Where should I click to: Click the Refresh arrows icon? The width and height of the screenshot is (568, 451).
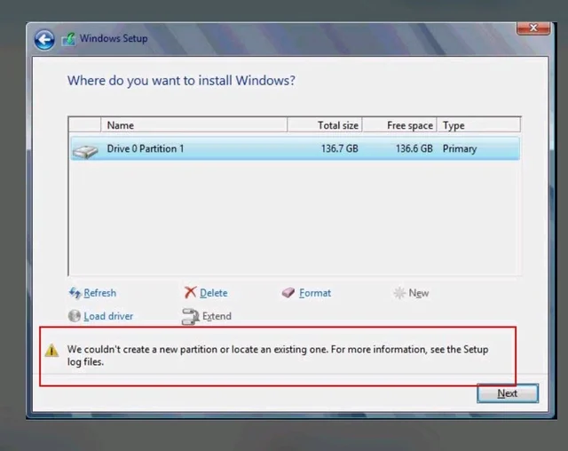point(75,293)
